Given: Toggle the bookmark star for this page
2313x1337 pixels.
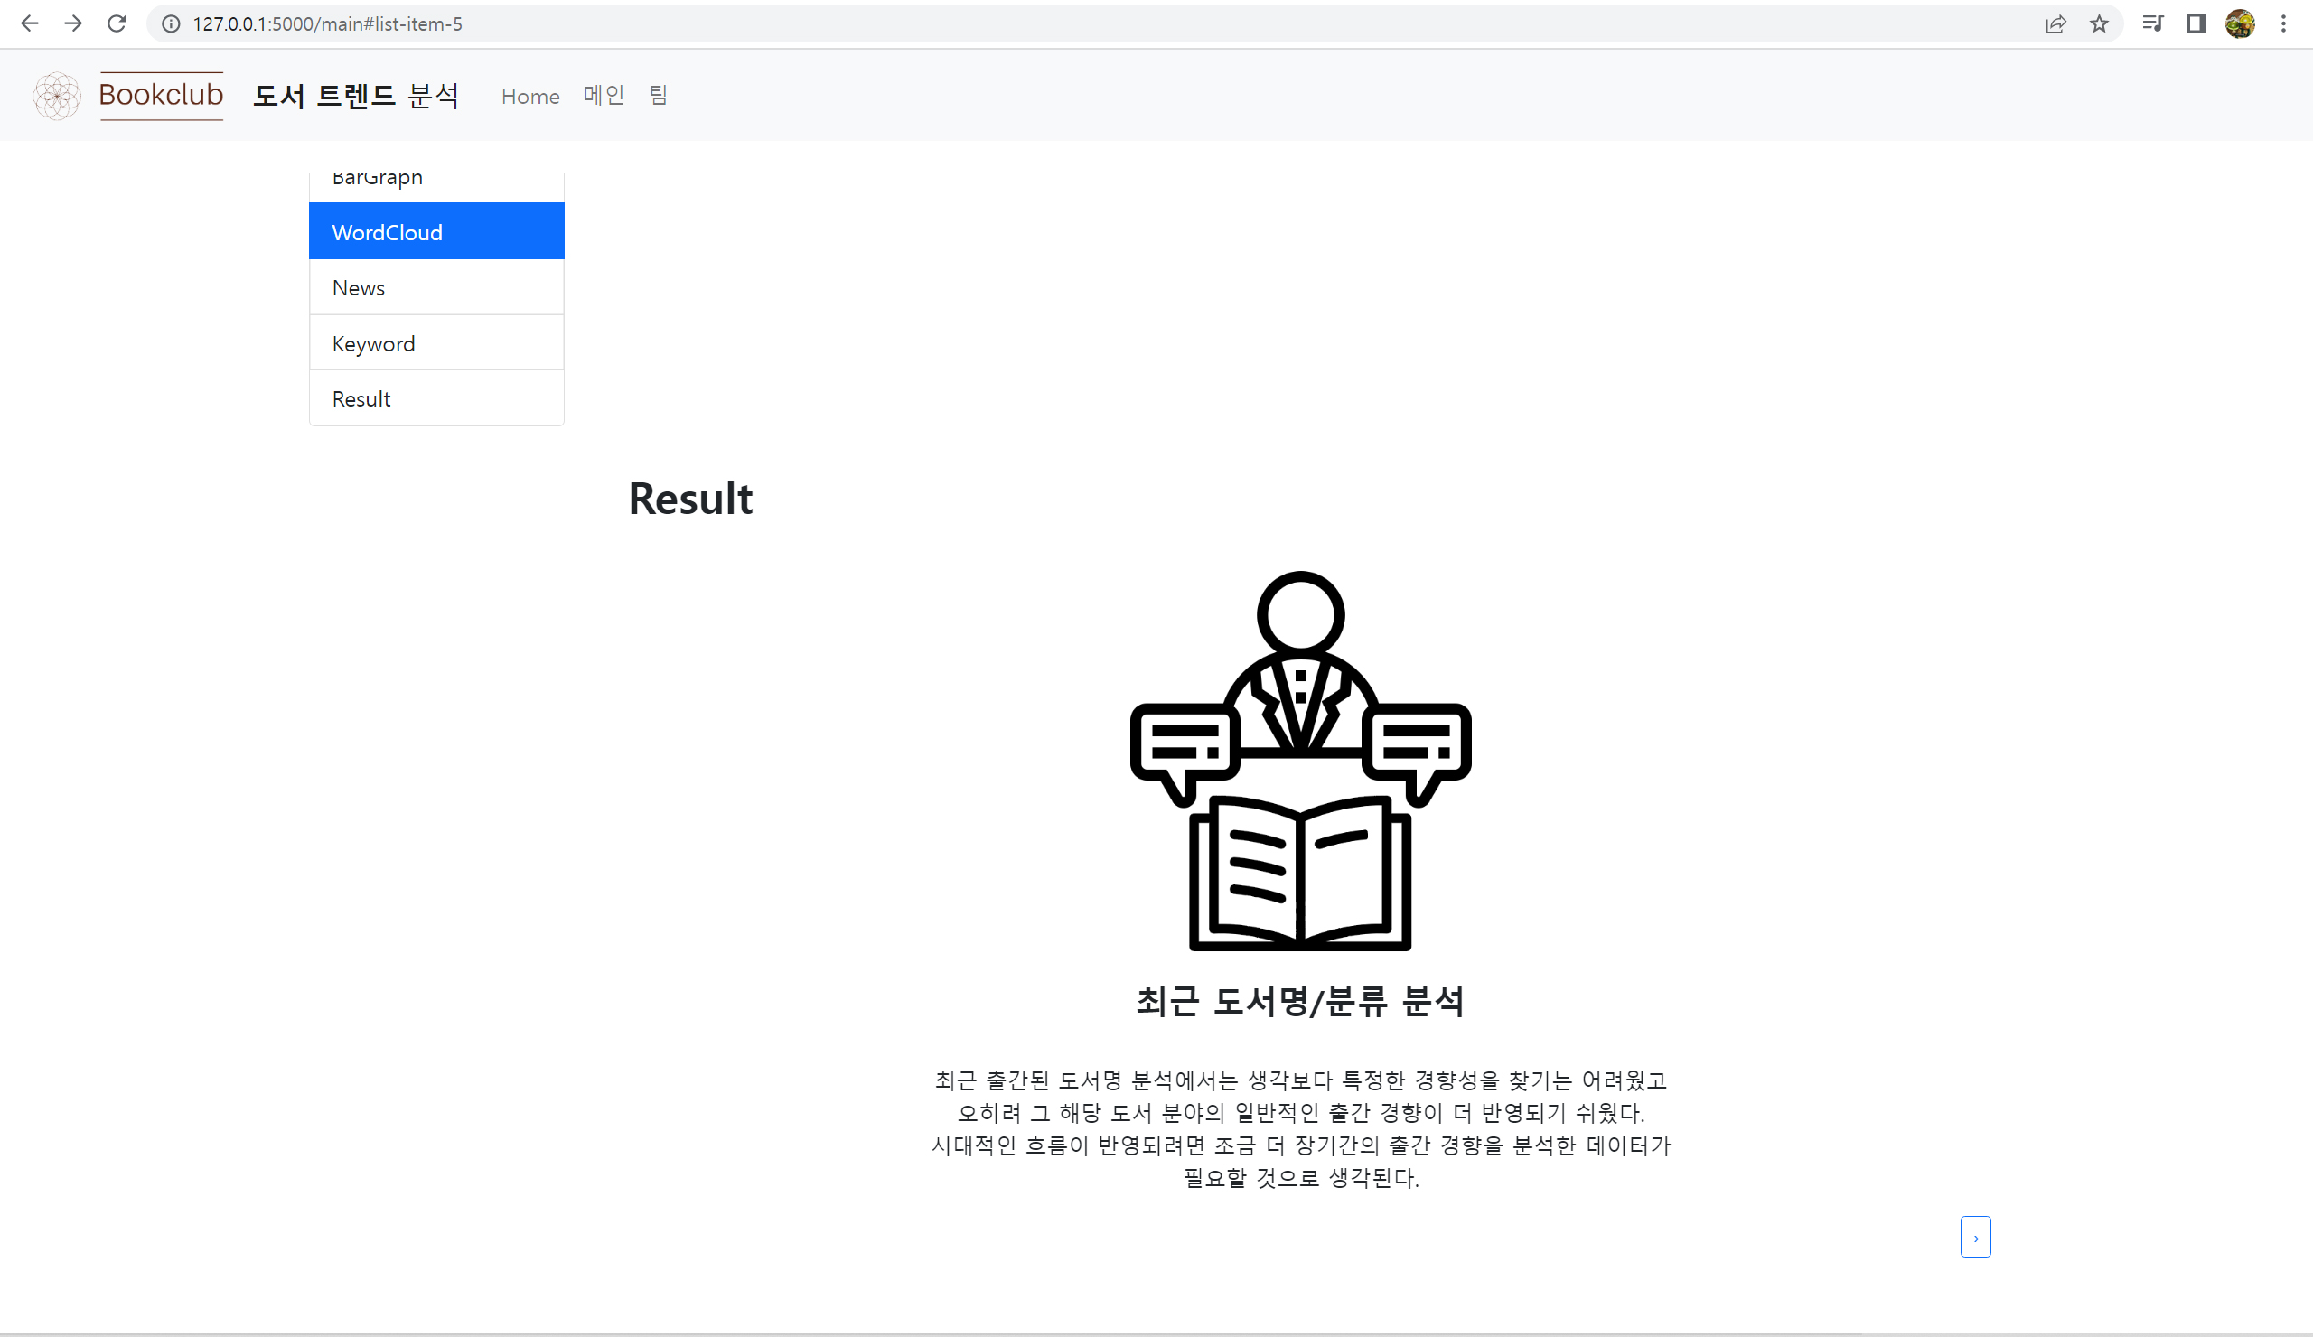Looking at the screenshot, I should pyautogui.click(x=2099, y=23).
